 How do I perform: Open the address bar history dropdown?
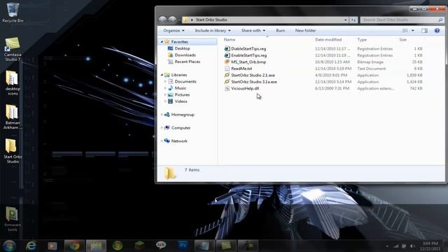coord(345,20)
